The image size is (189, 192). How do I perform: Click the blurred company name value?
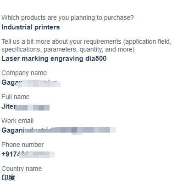pos(31,83)
